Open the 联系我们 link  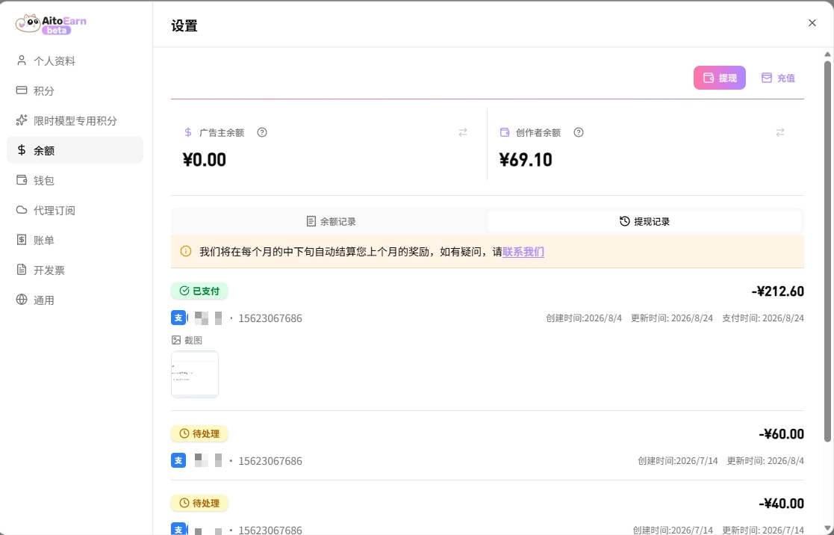[x=523, y=252]
